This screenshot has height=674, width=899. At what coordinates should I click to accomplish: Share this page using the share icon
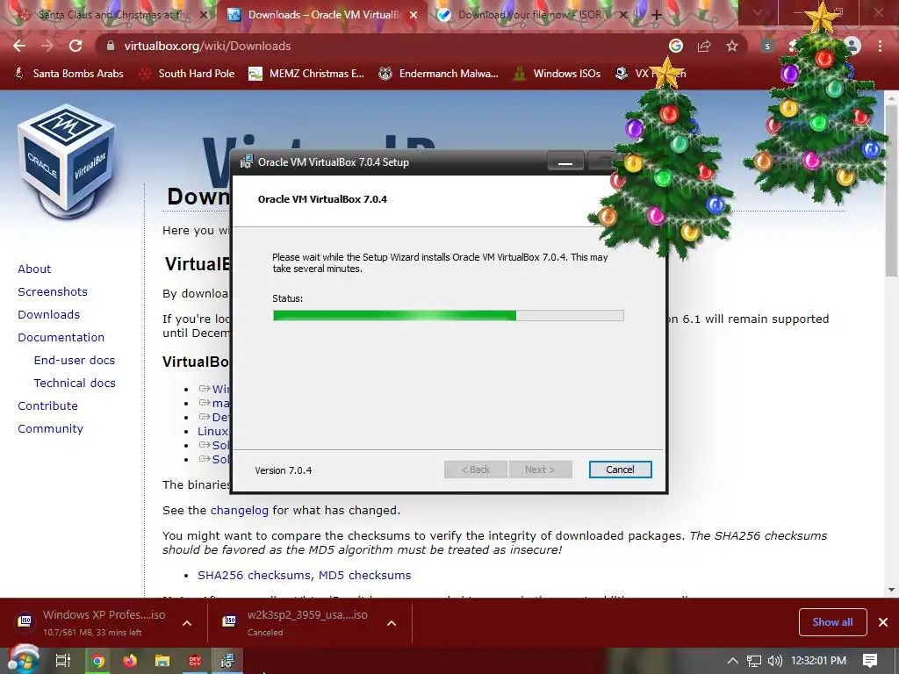click(x=704, y=46)
